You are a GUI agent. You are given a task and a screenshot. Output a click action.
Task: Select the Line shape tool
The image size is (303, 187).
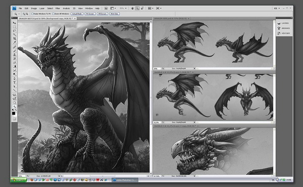(14, 90)
